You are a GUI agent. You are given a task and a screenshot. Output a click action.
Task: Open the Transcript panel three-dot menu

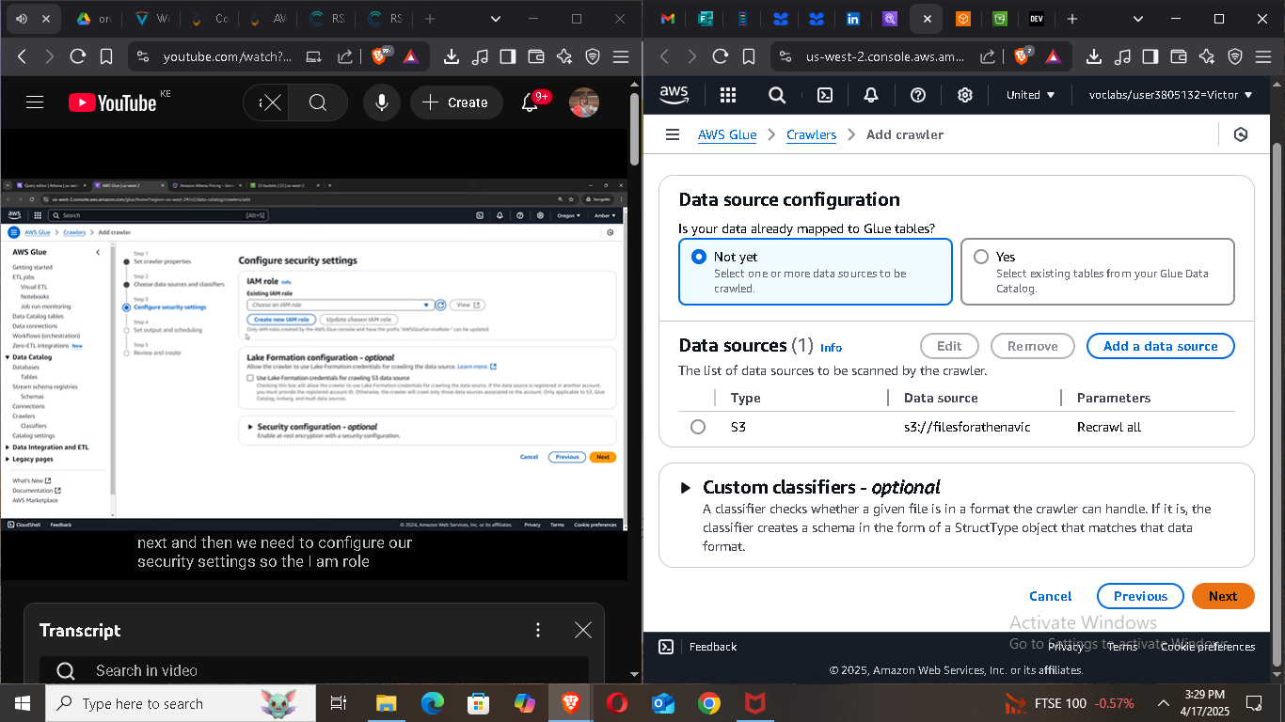click(538, 630)
